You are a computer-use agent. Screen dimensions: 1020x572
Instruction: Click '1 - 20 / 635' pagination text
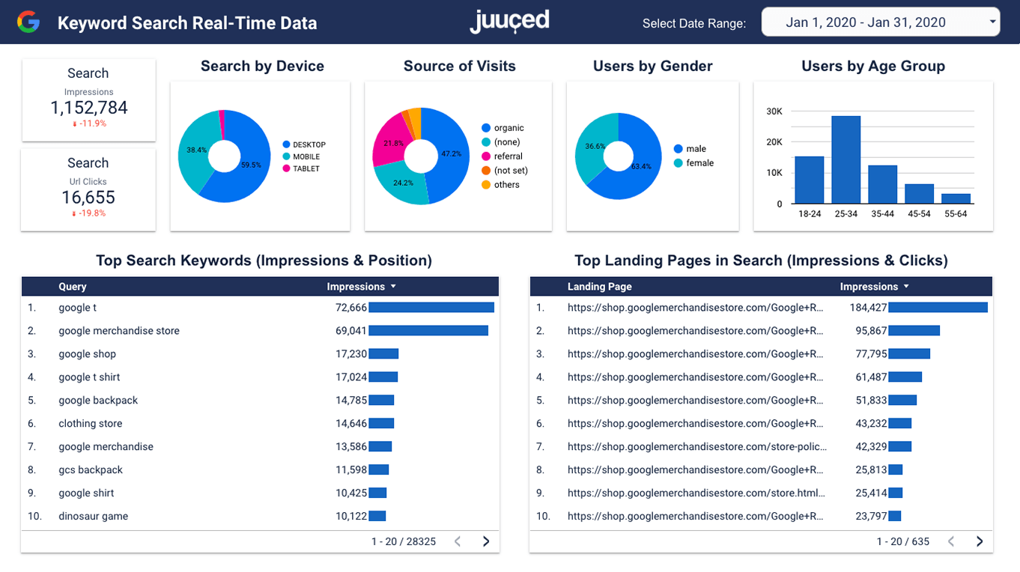[903, 541]
